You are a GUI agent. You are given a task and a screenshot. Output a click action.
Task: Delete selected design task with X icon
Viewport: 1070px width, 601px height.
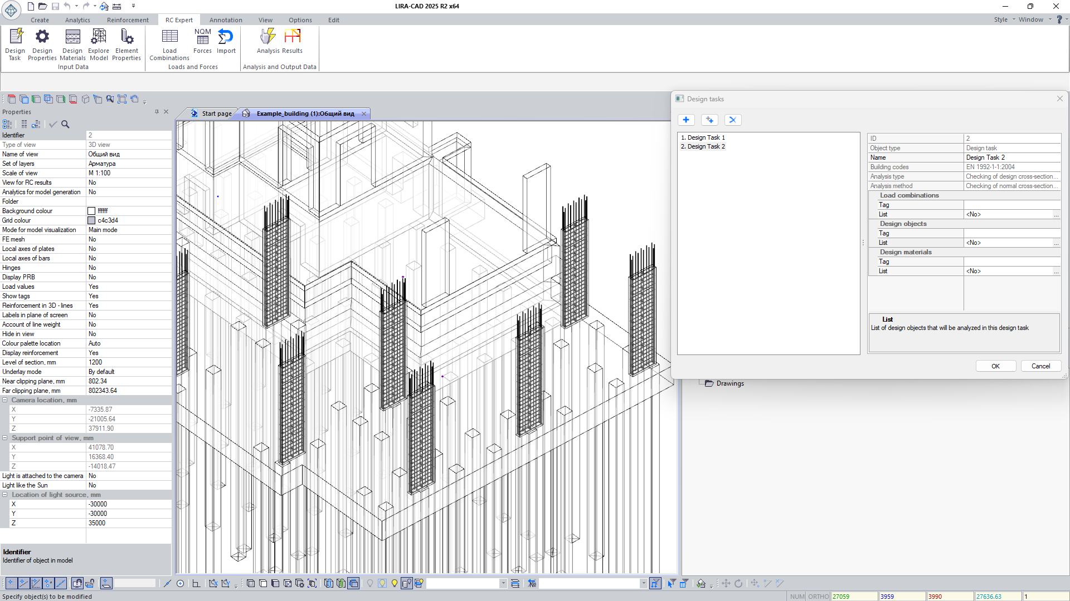(x=733, y=120)
